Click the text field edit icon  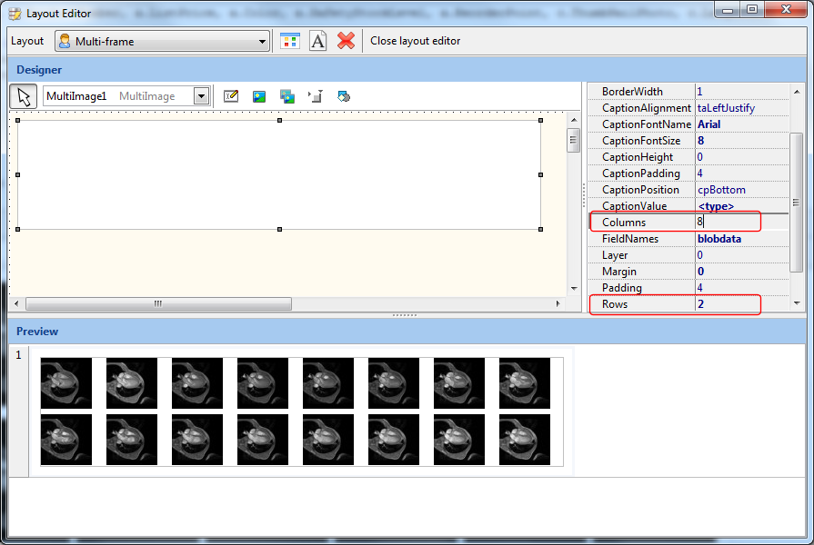point(231,96)
